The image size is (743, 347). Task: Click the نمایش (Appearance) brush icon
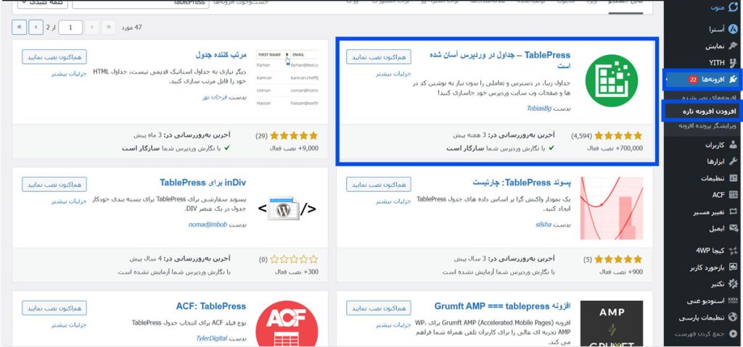click(733, 46)
